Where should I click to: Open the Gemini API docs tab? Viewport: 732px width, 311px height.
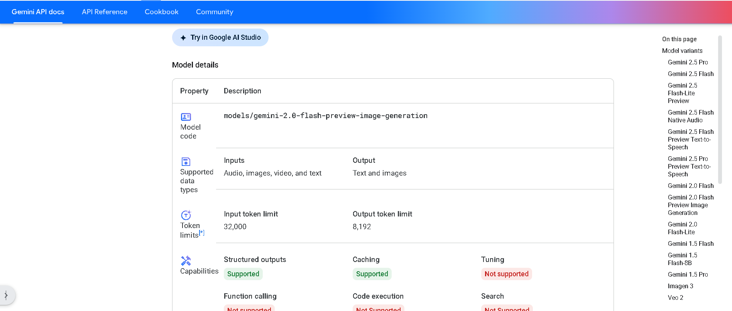tap(38, 12)
